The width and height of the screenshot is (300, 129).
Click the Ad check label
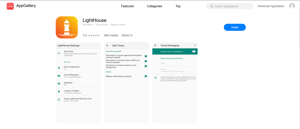[x=87, y=25]
